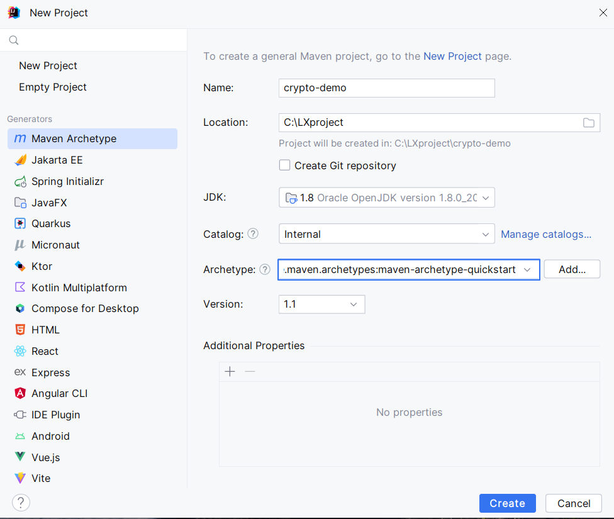Click the Add... archetype button
614x519 pixels.
click(x=572, y=269)
